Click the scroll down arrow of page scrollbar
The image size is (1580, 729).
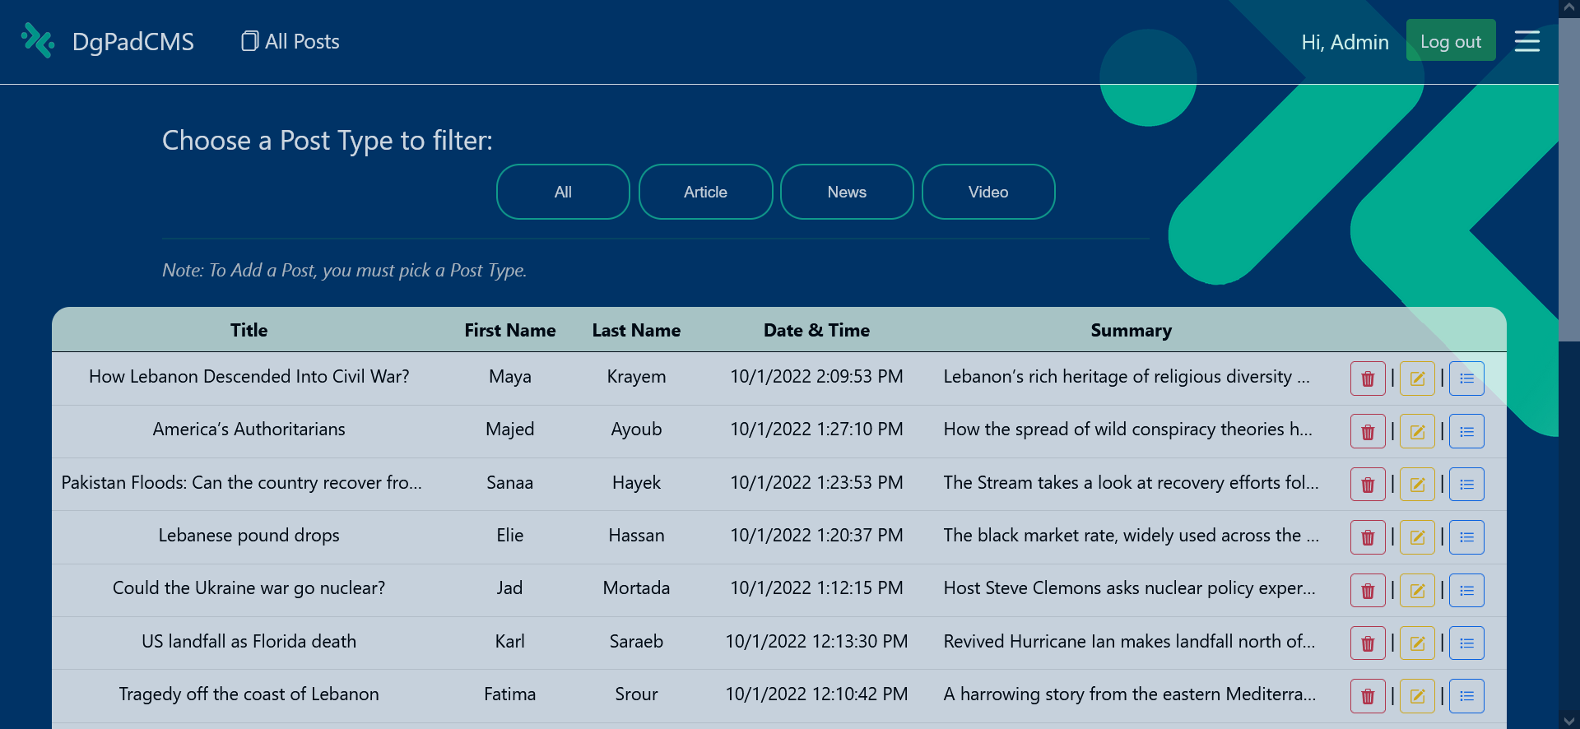point(1568,721)
